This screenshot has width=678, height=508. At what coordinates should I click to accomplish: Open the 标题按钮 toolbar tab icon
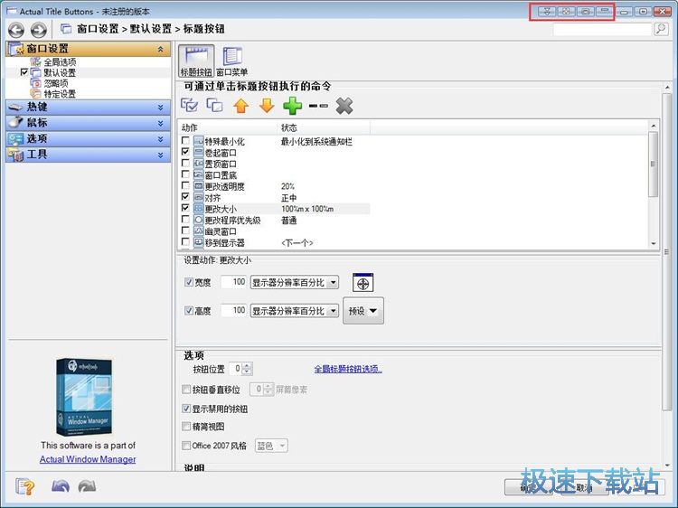[196, 61]
